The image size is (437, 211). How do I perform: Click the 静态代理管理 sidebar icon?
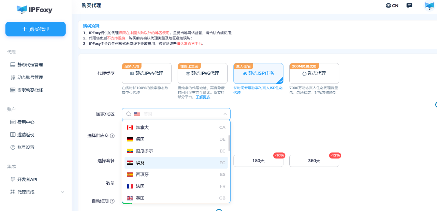point(13,65)
